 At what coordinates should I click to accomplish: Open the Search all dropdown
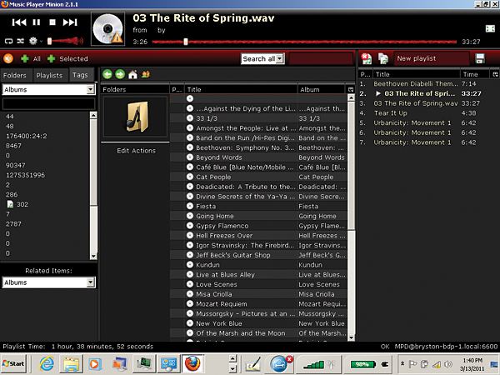click(262, 58)
